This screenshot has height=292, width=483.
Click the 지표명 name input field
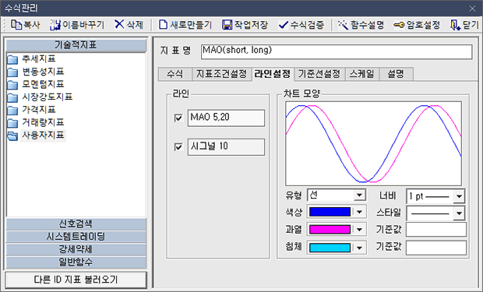pyautogui.click(x=337, y=51)
